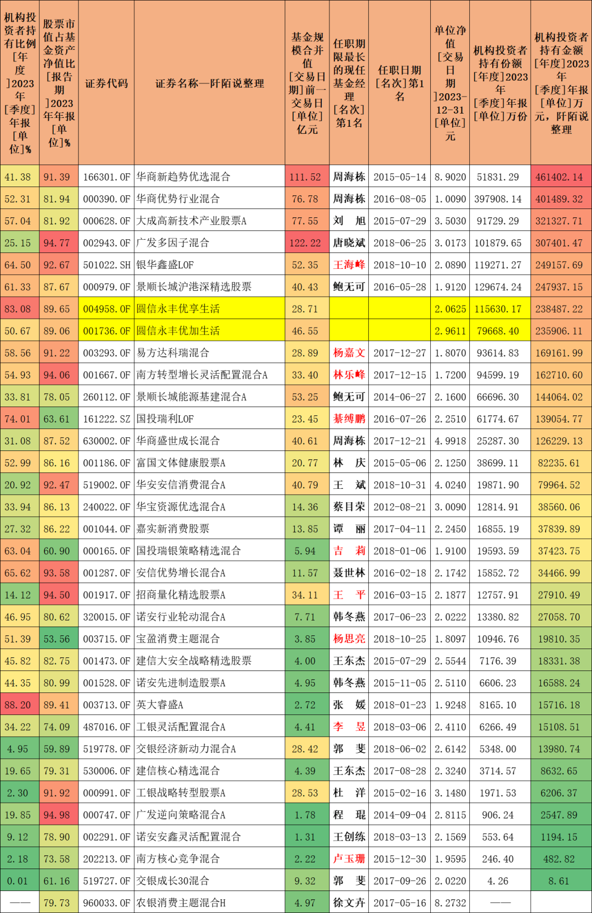592x913 pixels.
Task: Select the cell 461402.14
Action: click(561, 177)
